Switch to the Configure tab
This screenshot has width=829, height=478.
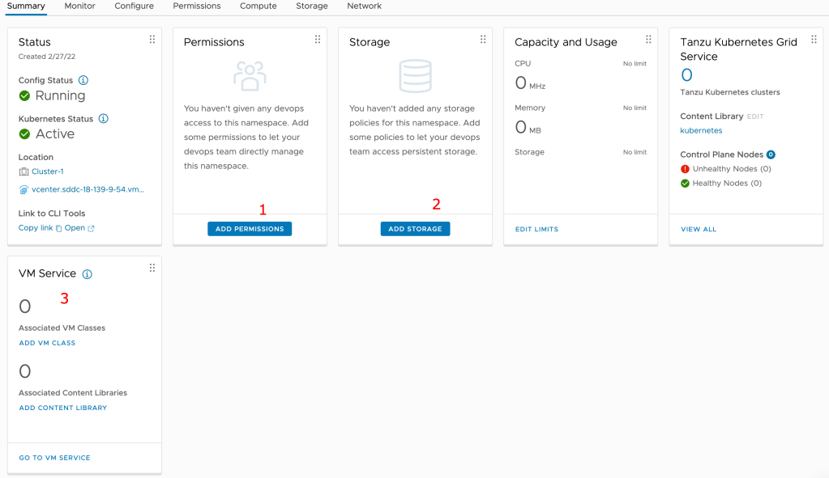(x=134, y=6)
